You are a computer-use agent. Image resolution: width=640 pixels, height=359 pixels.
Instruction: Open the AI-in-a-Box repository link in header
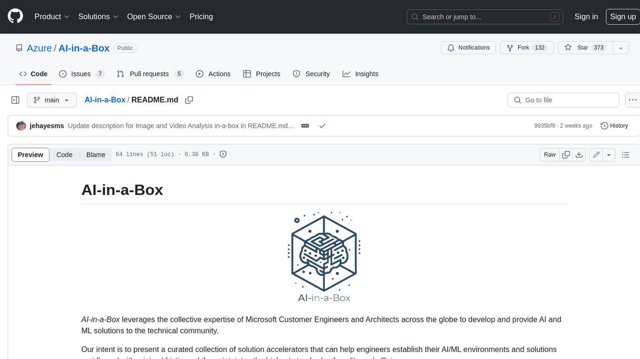[x=84, y=48]
